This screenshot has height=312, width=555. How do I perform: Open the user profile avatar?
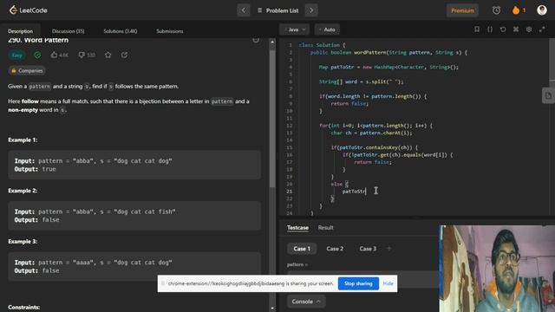click(541, 10)
